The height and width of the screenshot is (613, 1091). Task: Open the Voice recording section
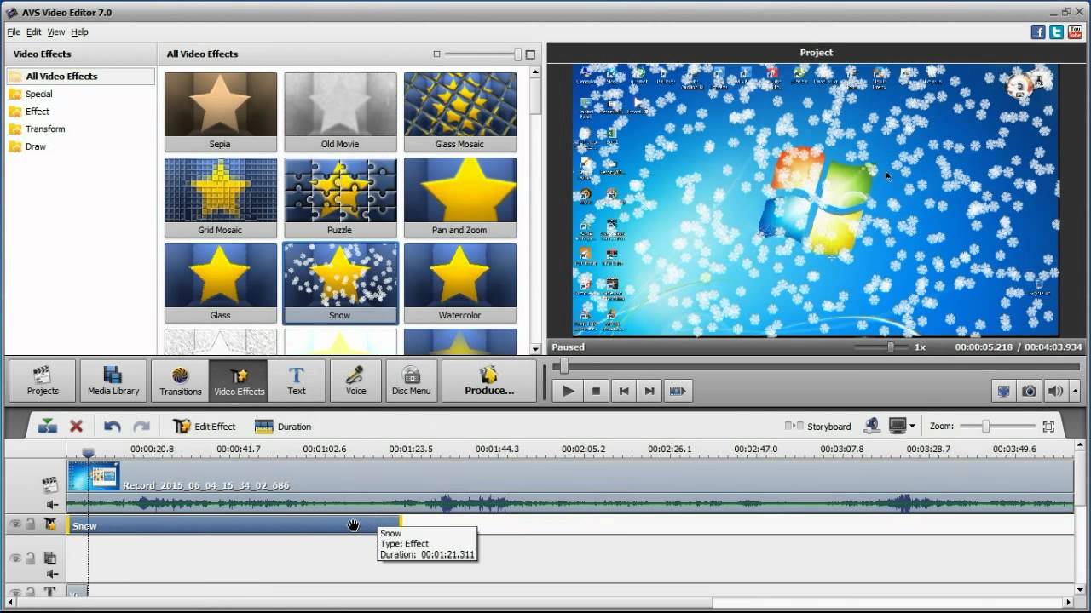pos(355,381)
